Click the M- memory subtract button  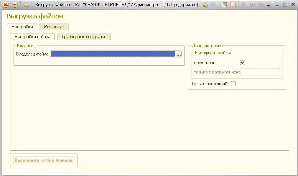[x=261, y=5]
